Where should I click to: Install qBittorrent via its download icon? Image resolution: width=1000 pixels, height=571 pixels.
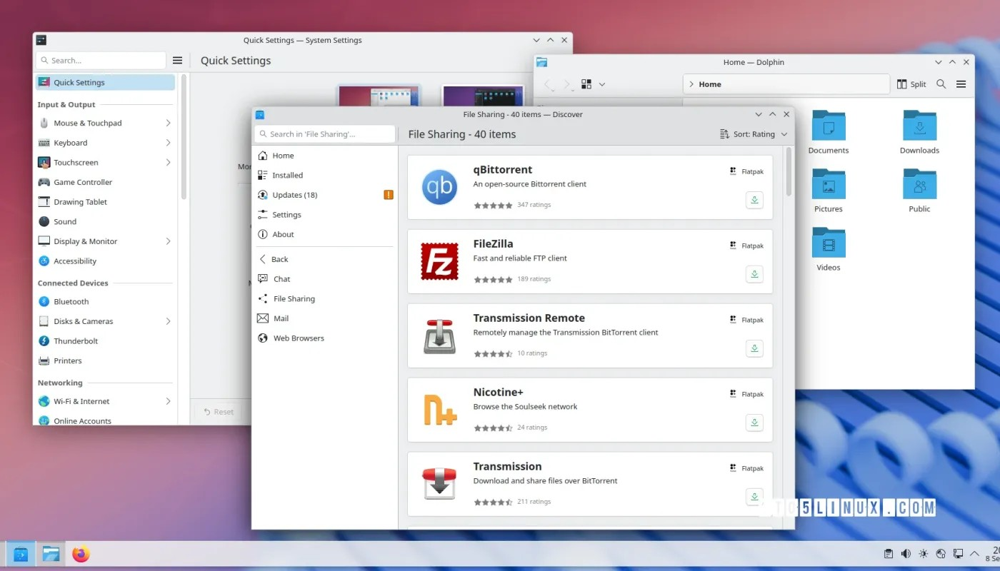(754, 200)
